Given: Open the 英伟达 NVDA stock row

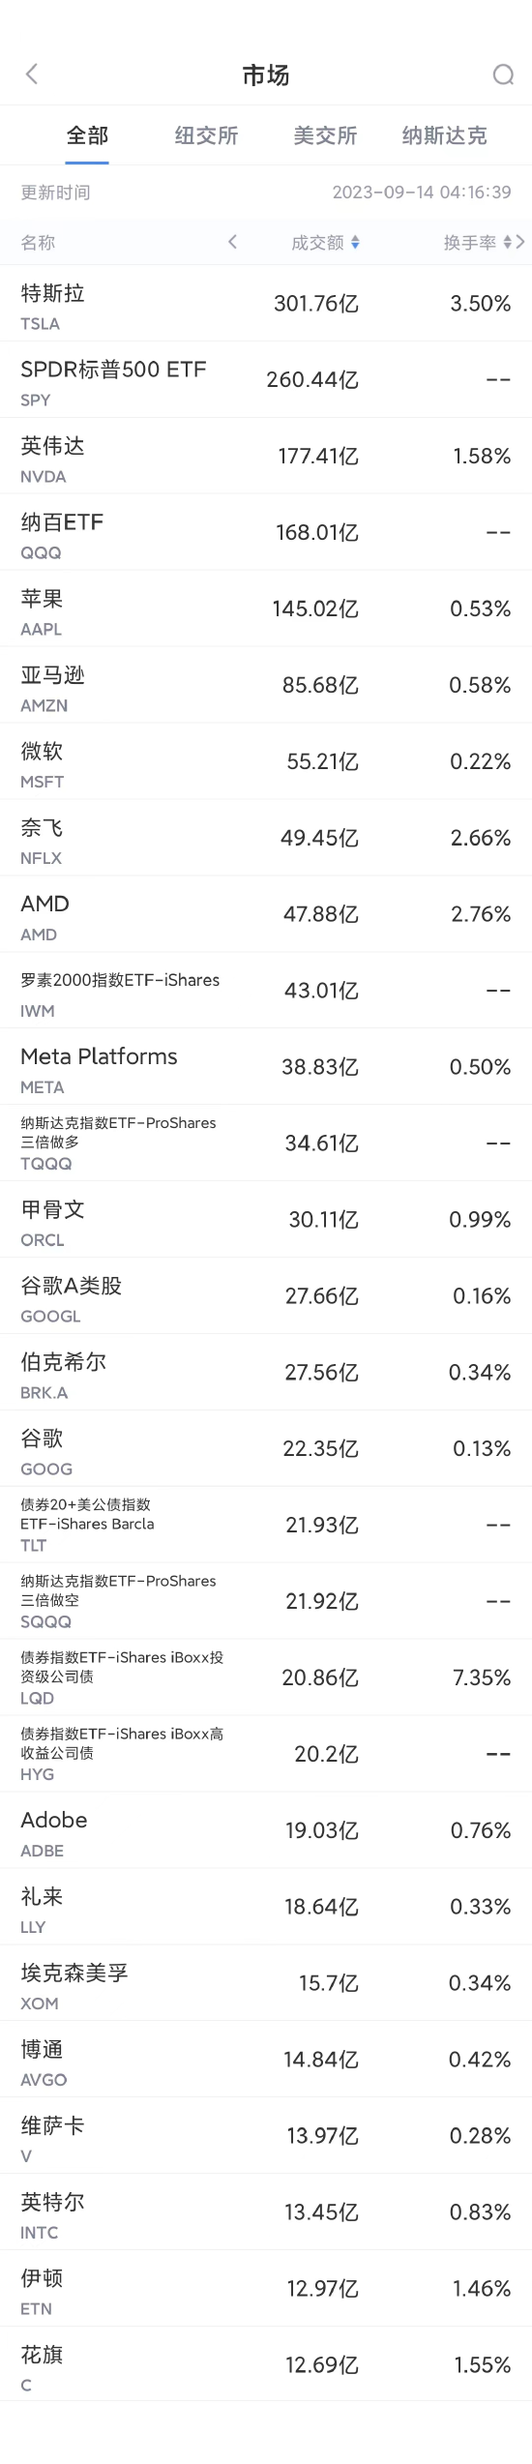Looking at the screenshot, I should click(x=266, y=457).
